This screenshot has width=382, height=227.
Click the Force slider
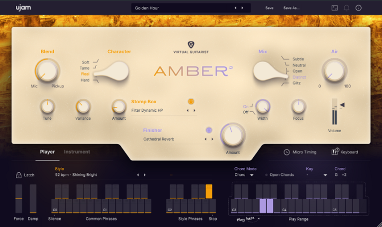tap(19, 199)
